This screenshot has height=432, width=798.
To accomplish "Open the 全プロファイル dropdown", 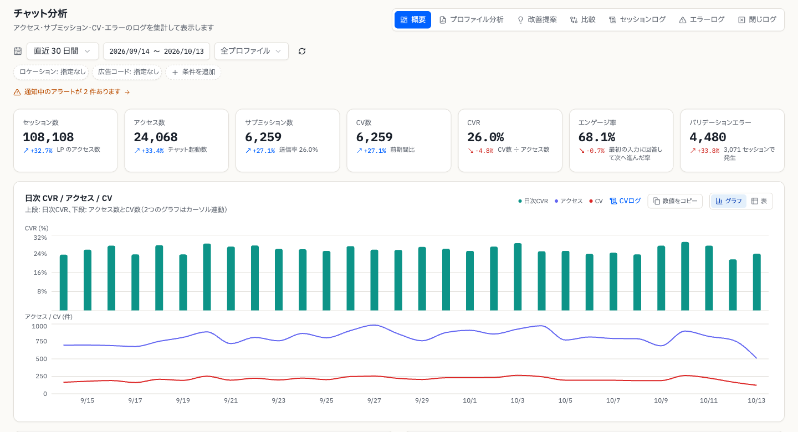I will pyautogui.click(x=252, y=51).
